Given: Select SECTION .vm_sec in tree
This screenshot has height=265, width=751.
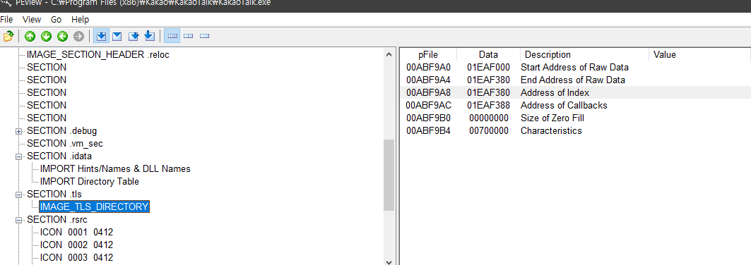Looking at the screenshot, I should coord(65,143).
